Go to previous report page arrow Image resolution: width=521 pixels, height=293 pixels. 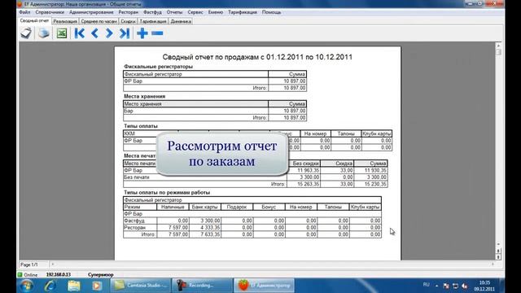point(94,33)
